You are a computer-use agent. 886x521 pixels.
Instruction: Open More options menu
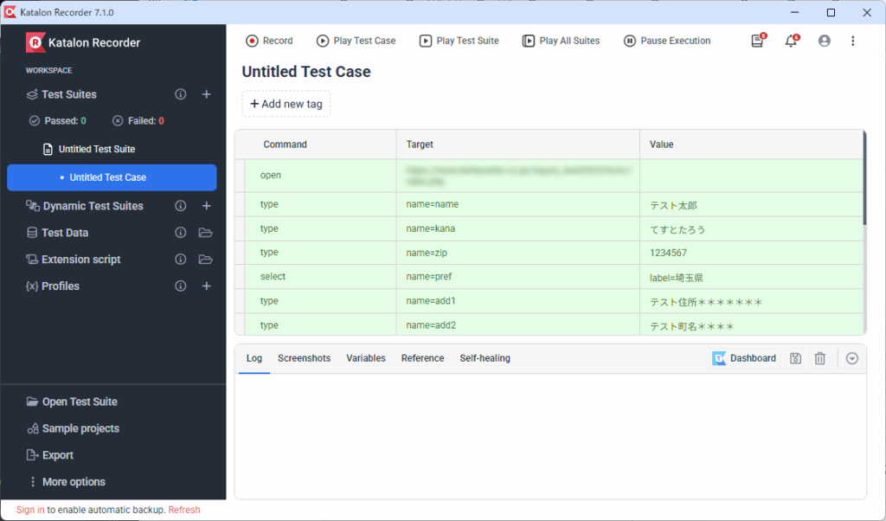pos(67,481)
